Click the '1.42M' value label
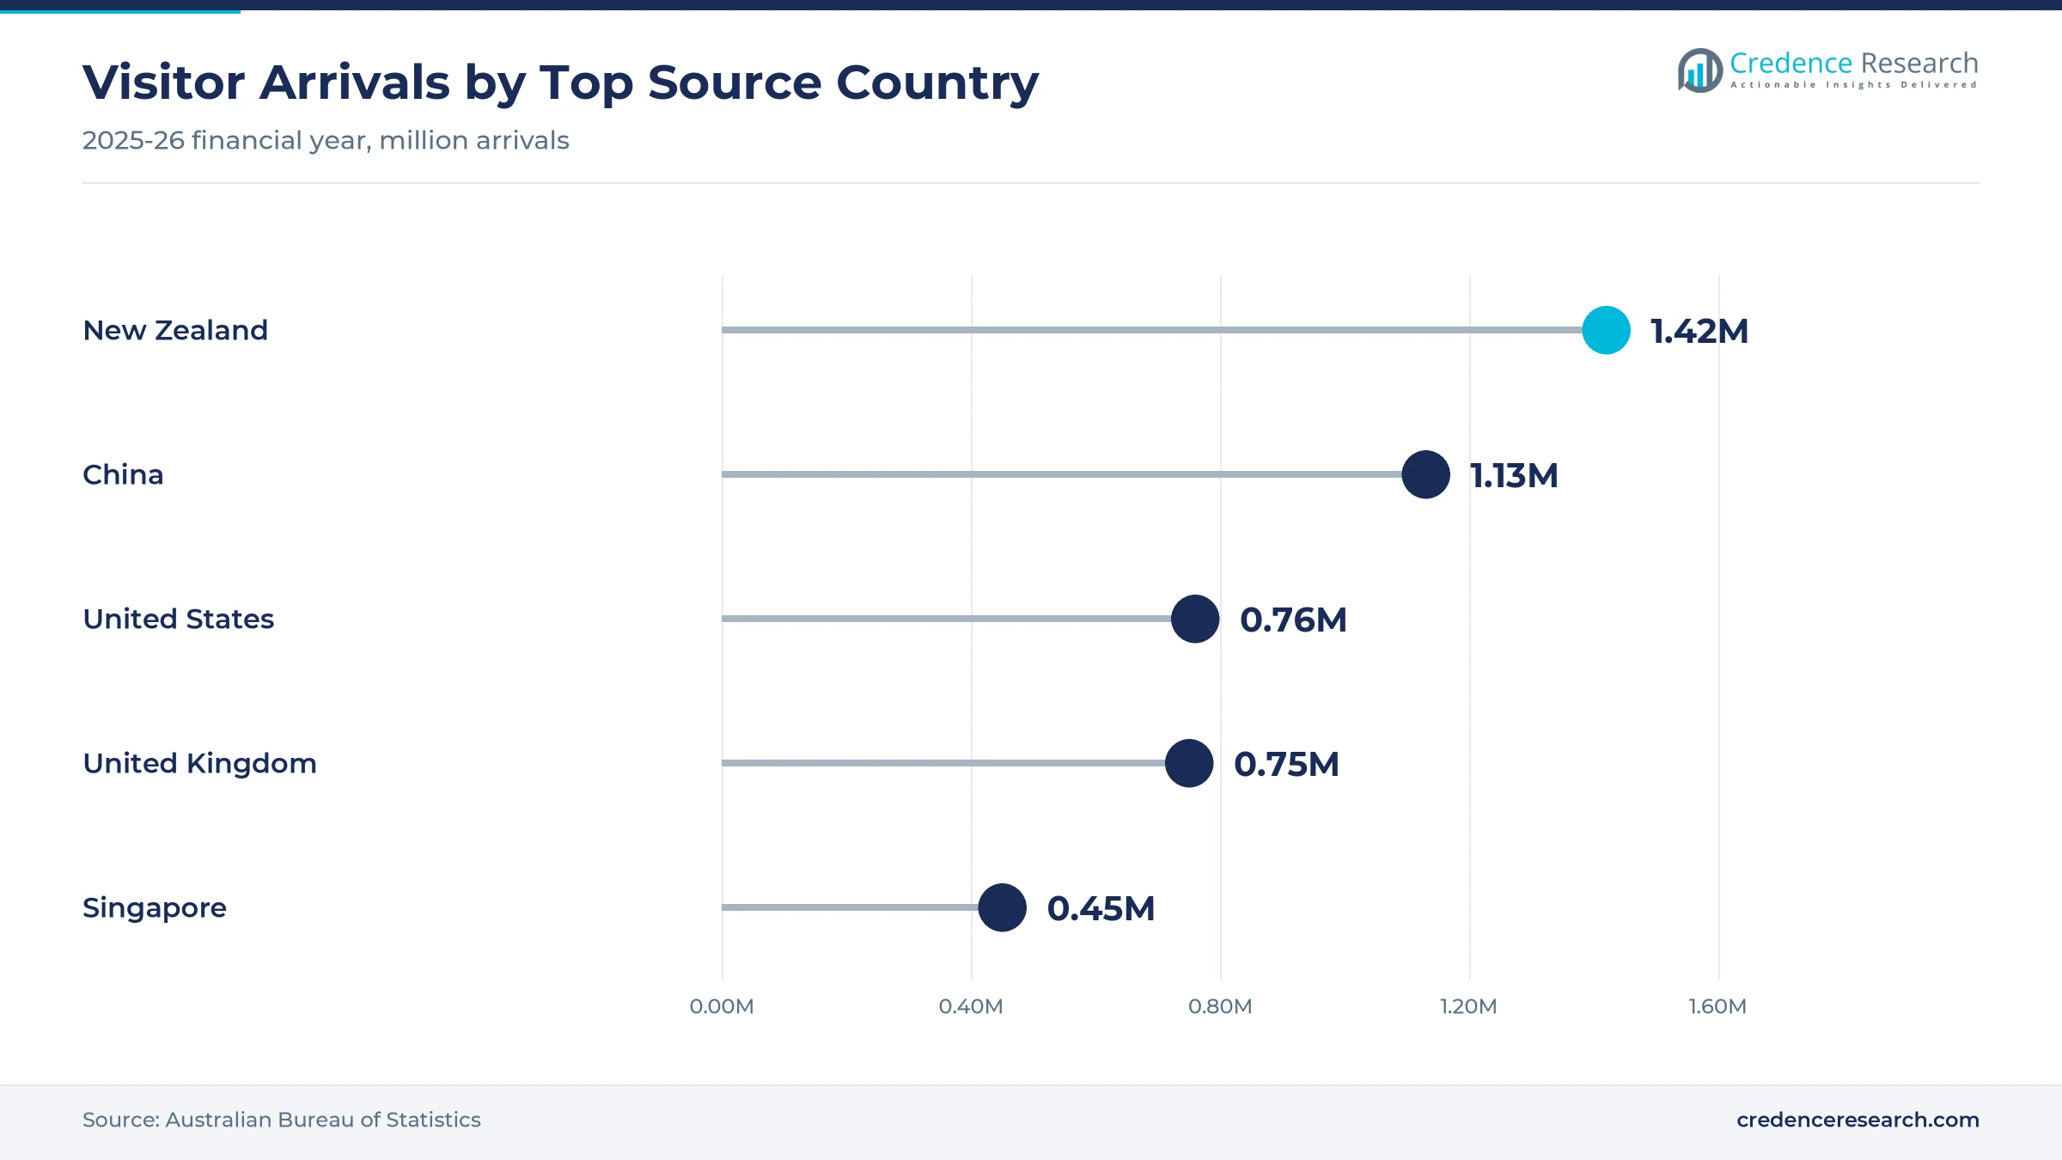Image resolution: width=2062 pixels, height=1160 pixels. pyautogui.click(x=1699, y=331)
